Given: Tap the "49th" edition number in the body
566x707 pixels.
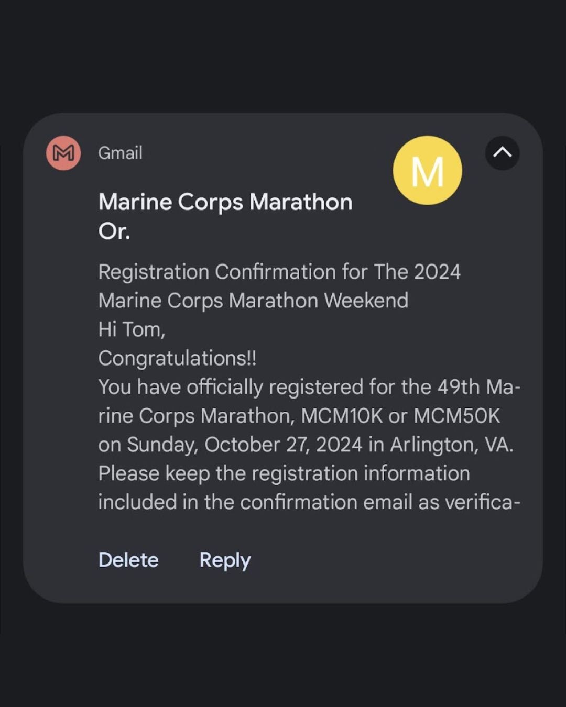Looking at the screenshot, I should 459,387.
